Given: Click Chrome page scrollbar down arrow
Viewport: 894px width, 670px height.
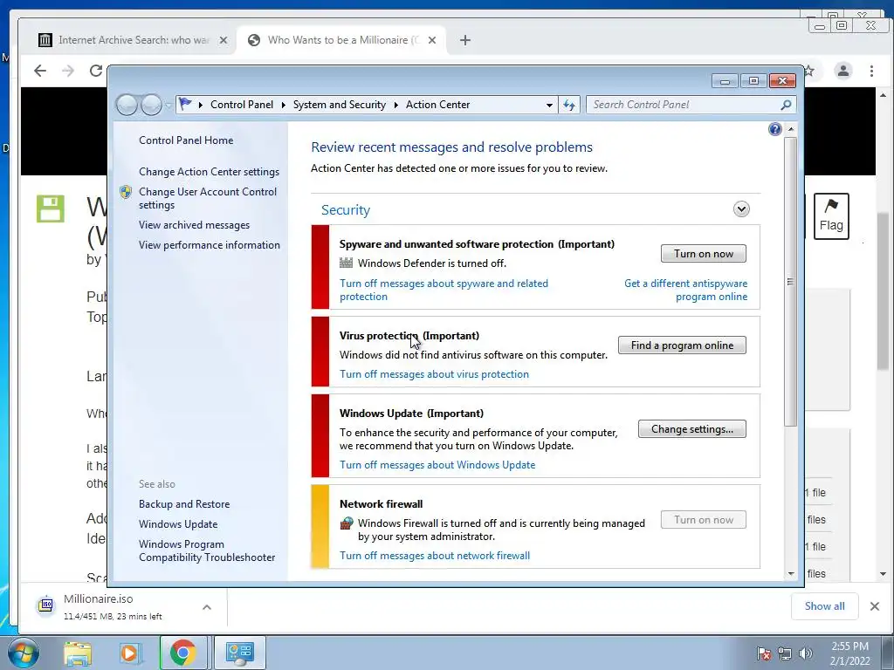Looking at the screenshot, I should (883, 574).
